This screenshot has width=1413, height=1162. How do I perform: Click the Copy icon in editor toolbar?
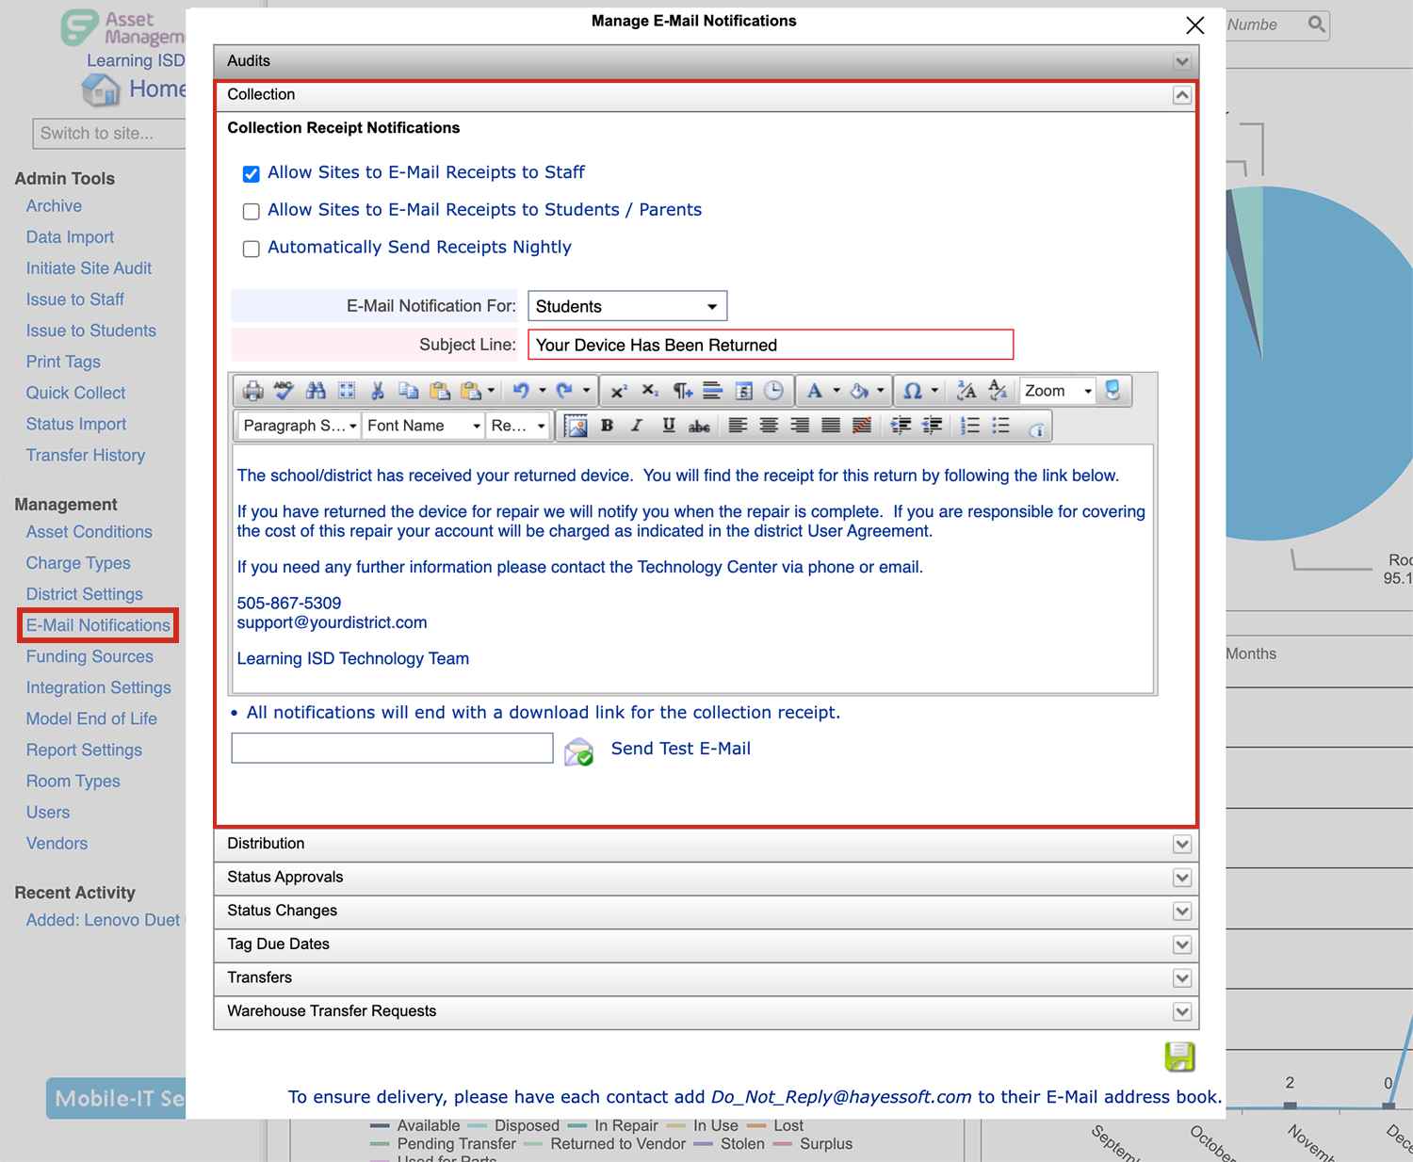coord(408,391)
